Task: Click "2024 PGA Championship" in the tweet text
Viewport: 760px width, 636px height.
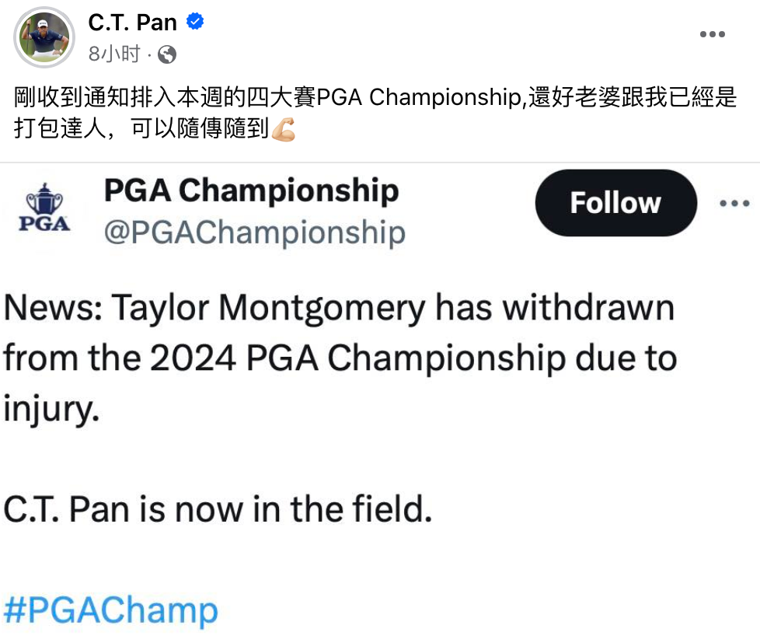Action: pyautogui.click(x=358, y=358)
